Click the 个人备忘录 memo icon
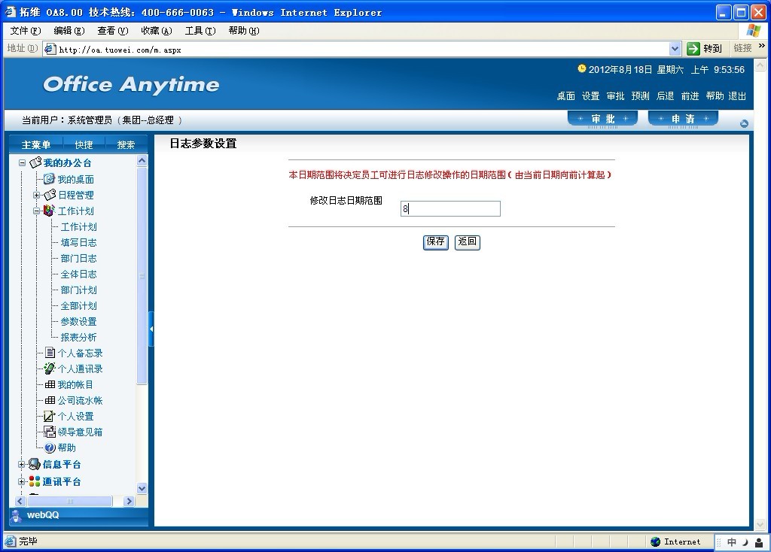 pyautogui.click(x=50, y=353)
